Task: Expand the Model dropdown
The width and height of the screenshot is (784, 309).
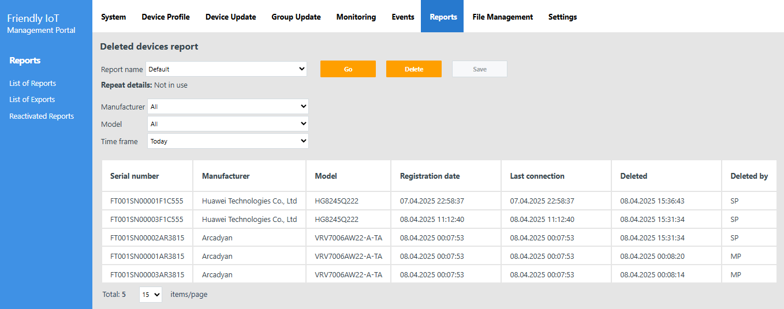Action: (228, 124)
